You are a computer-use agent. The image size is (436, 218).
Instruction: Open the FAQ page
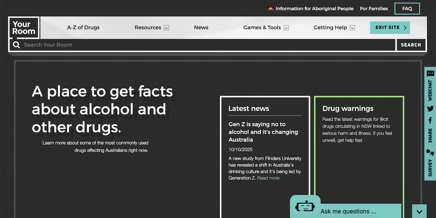pyautogui.click(x=407, y=9)
